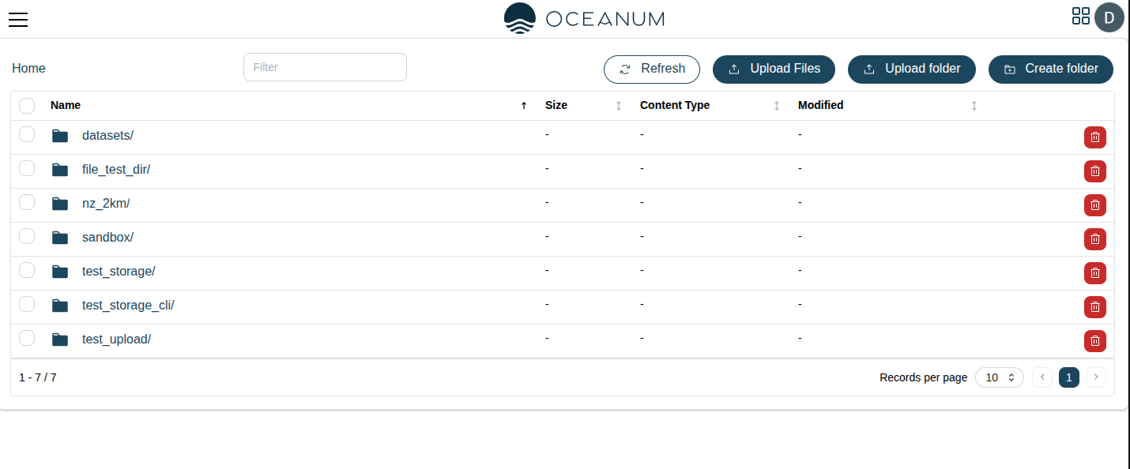
Task: Click the Oceanum logo
Action: (x=584, y=19)
